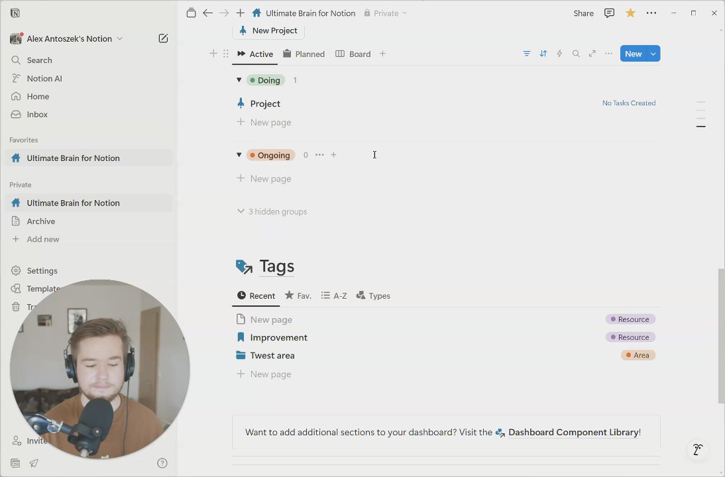
Task: Open the sidebar toggle icon in top bar
Action: click(191, 13)
